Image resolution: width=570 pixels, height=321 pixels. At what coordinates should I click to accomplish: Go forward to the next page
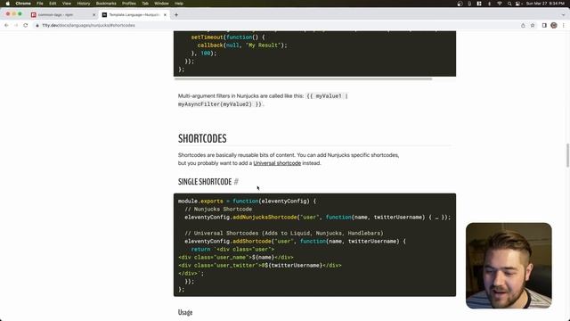tap(16, 25)
